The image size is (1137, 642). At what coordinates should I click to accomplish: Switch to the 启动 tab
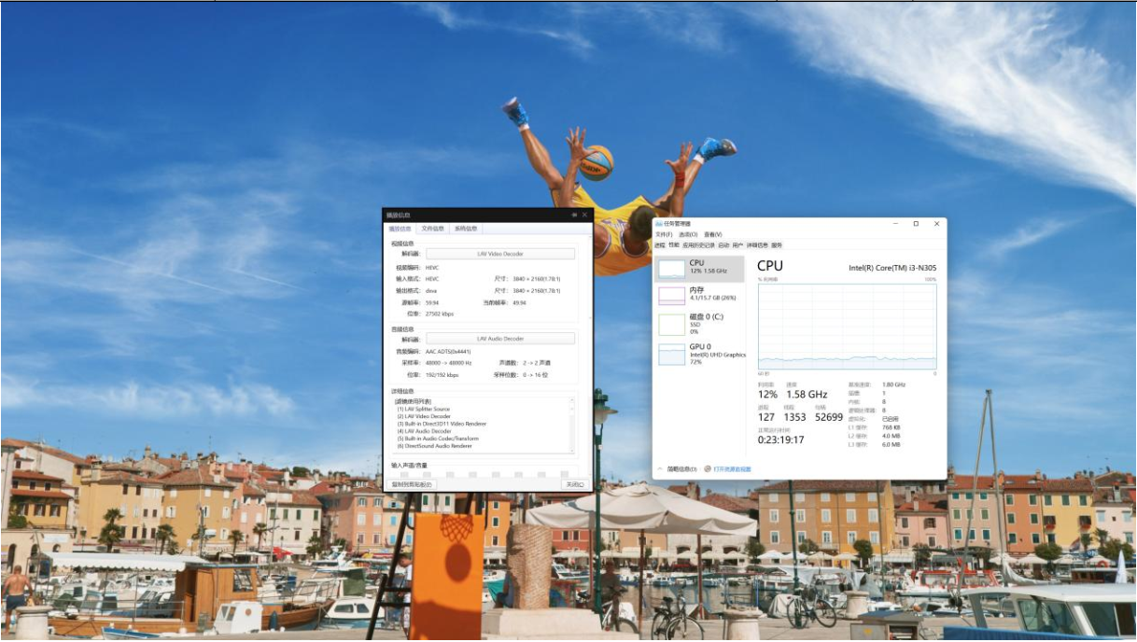tap(723, 245)
